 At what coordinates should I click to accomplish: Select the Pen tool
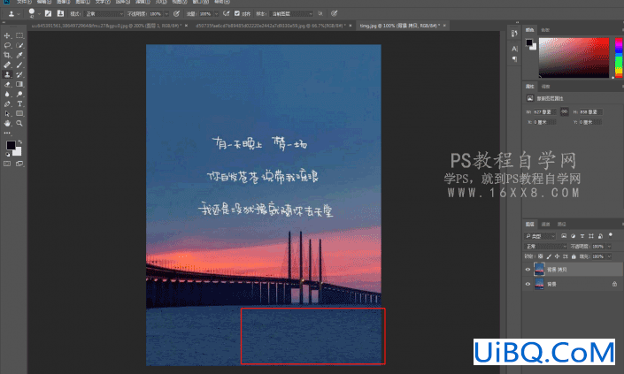(7, 103)
